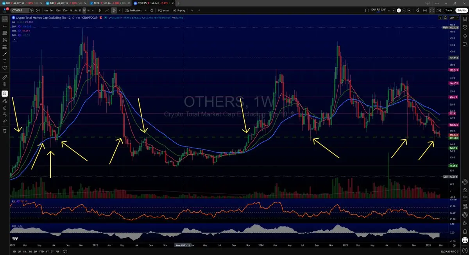This screenshot has width=469, height=255.
Task: Open the patterns drawing tools
Action: 5,40
